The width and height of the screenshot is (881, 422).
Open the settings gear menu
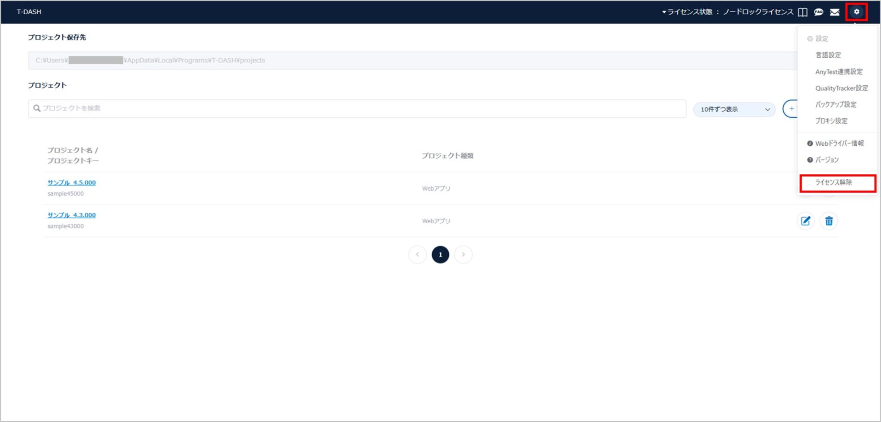[x=856, y=12]
